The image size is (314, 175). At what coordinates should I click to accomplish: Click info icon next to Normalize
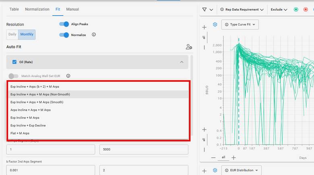94,35
